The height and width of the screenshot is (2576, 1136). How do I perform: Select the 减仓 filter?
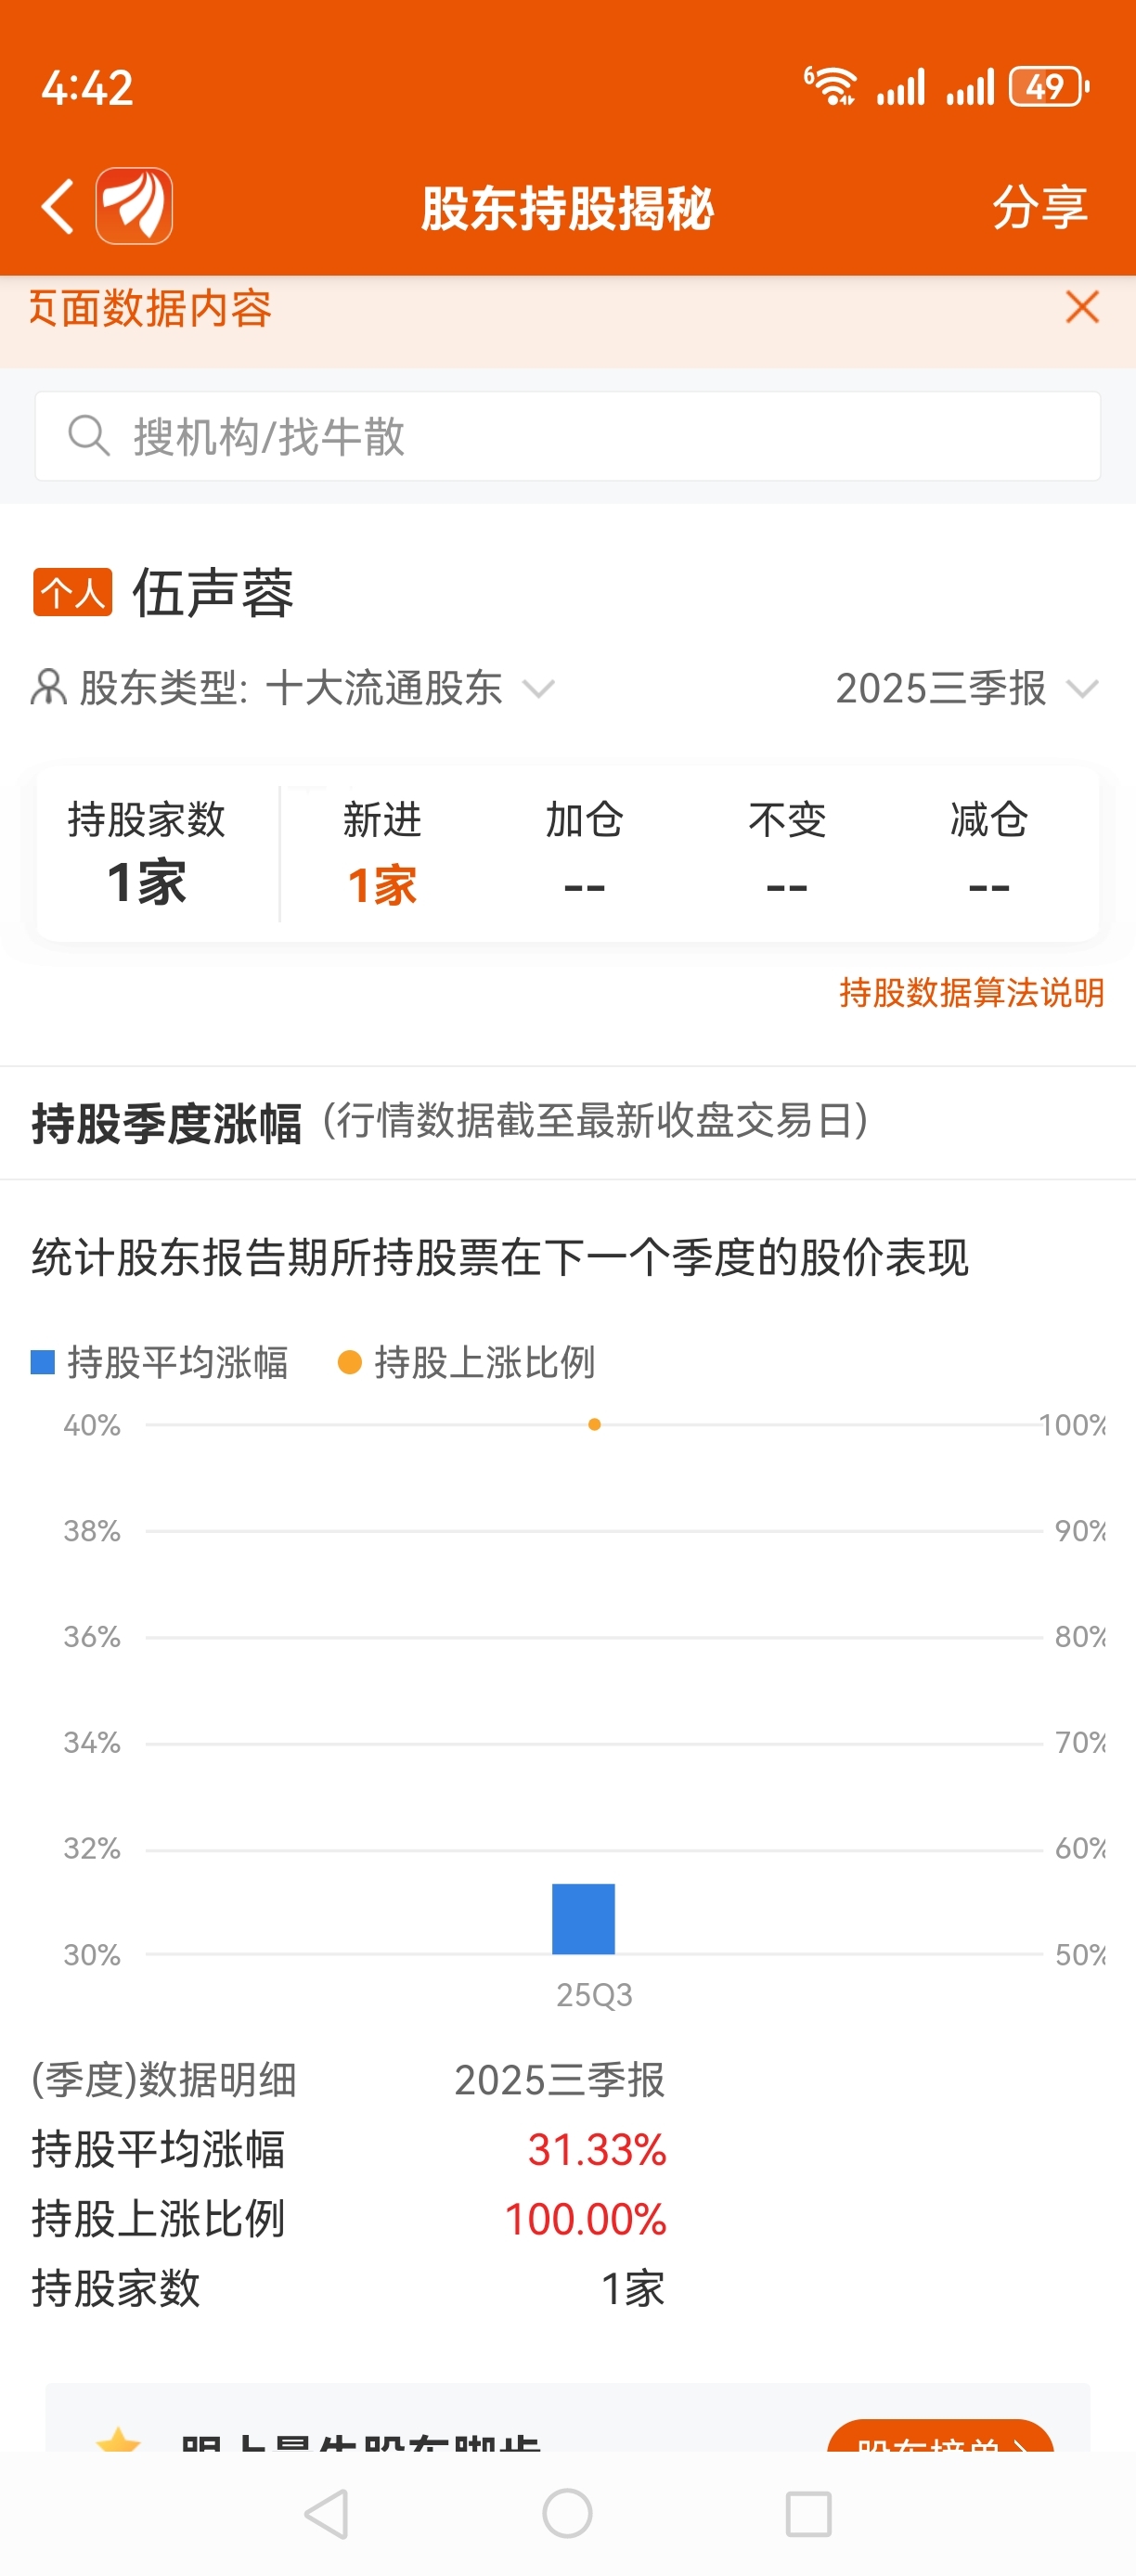(x=989, y=853)
